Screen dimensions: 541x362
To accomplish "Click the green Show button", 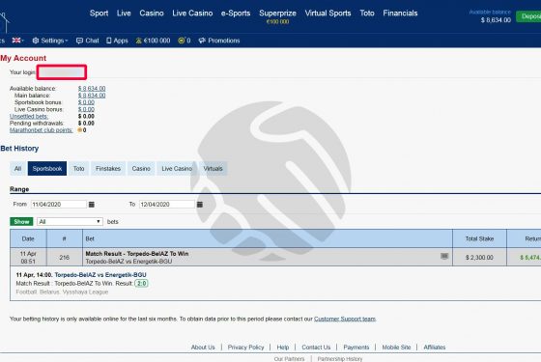I will pyautogui.click(x=21, y=221).
